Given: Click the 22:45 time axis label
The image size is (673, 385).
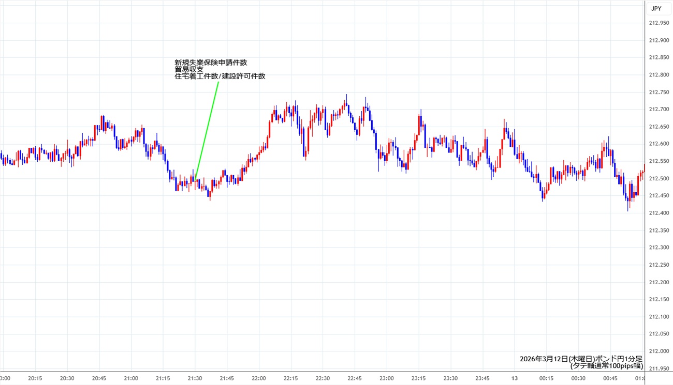Looking at the screenshot, I should pos(355,378).
